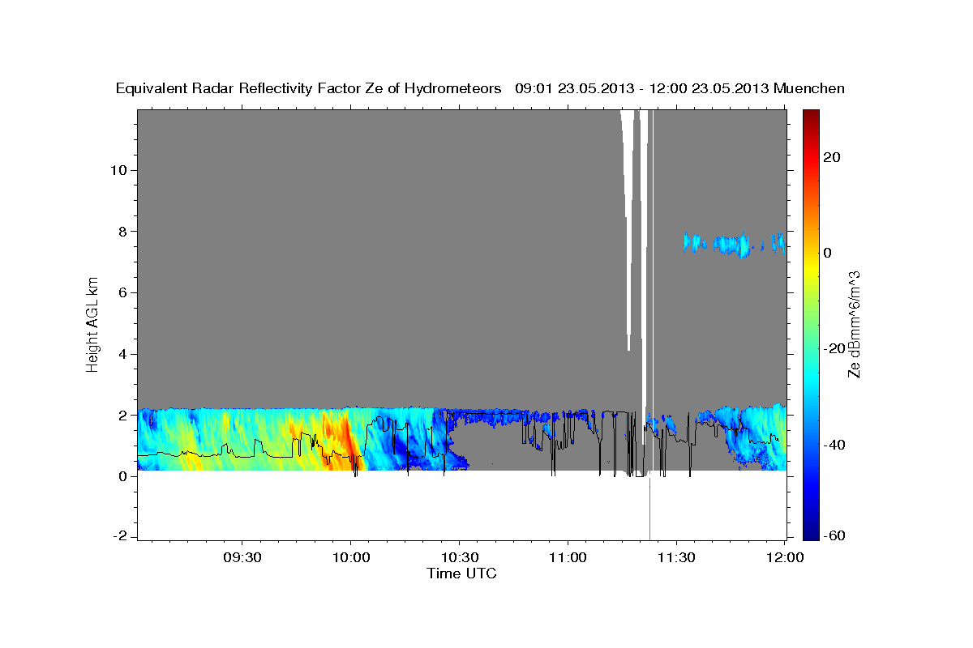Click the height tick label 6
This screenshot has width=973, height=648.
[x=125, y=293]
